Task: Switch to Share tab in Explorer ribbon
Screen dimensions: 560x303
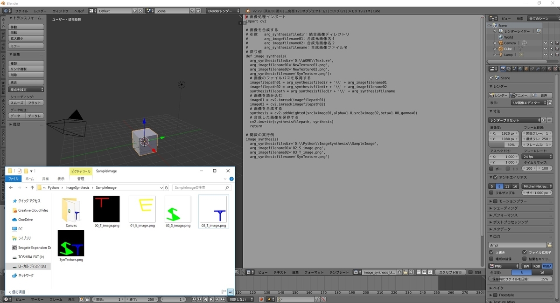Action: click(x=45, y=179)
